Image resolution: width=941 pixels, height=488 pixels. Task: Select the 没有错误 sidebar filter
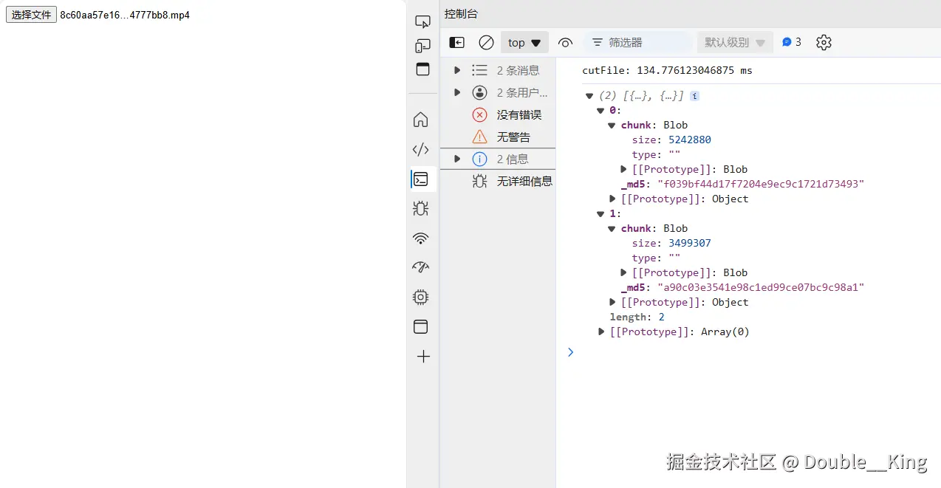[498, 114]
